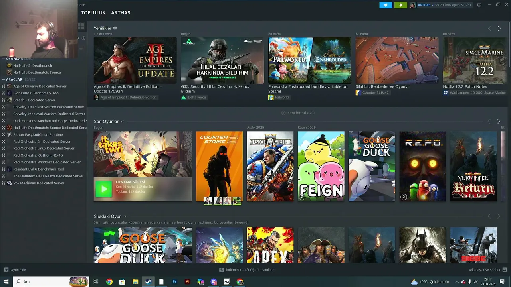Open İndirmeler downloads status
This screenshot has width=511, height=287.
[247, 270]
